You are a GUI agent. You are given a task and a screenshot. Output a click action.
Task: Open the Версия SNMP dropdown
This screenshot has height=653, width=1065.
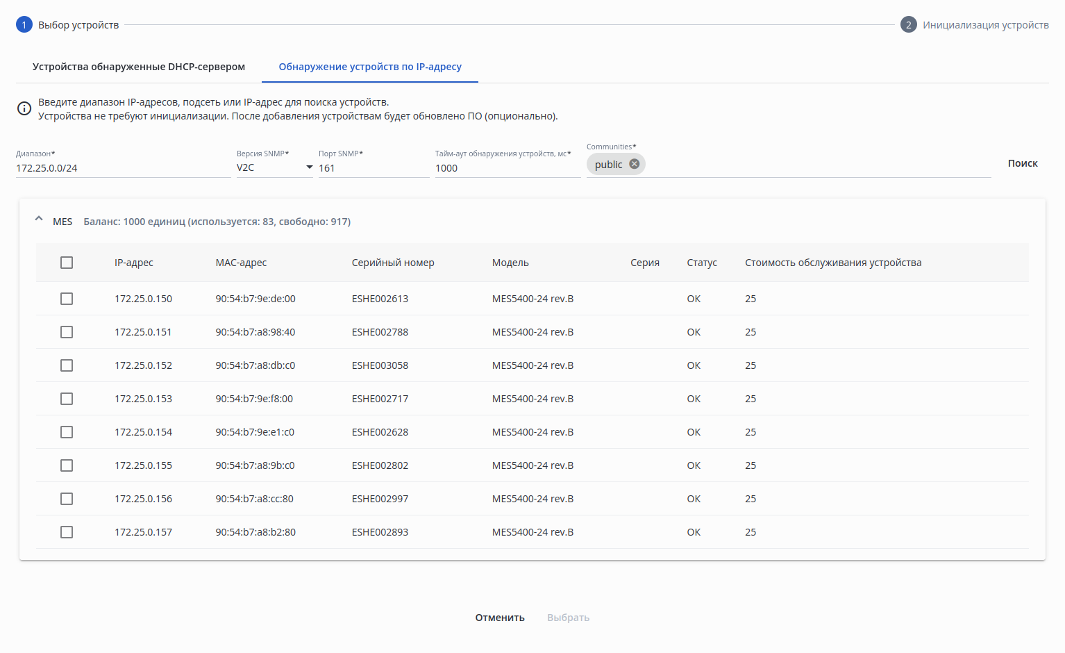pyautogui.click(x=275, y=167)
